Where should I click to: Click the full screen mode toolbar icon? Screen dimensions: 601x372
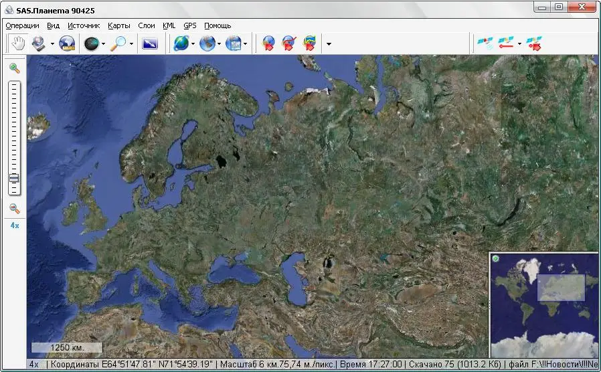(x=150, y=43)
